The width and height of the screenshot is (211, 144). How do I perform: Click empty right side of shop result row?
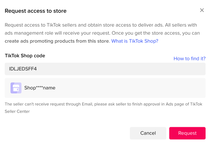(x=151, y=88)
